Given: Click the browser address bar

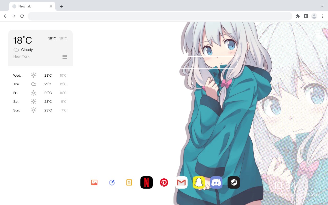Looking at the screenshot, I should coord(160,16).
